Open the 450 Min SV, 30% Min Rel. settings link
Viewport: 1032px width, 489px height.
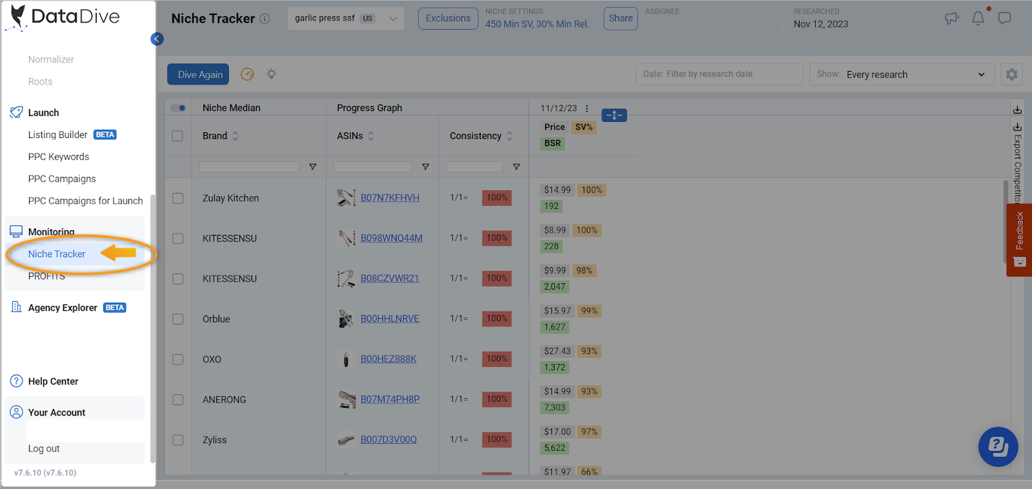537,24
